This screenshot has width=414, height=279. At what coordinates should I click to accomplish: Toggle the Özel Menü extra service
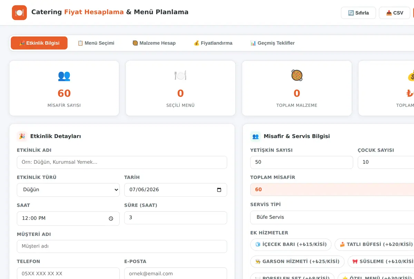376,276
